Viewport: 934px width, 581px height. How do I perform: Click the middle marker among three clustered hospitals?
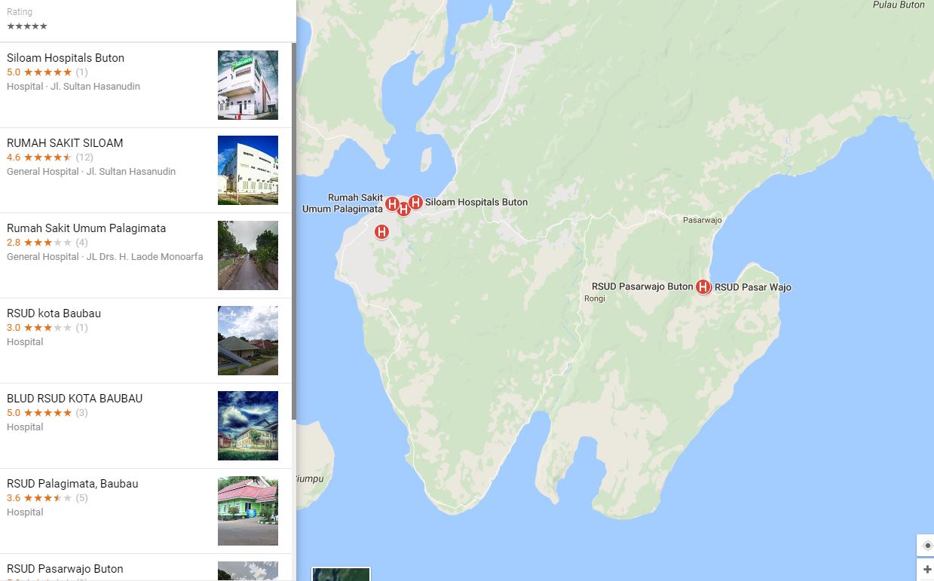pos(403,209)
